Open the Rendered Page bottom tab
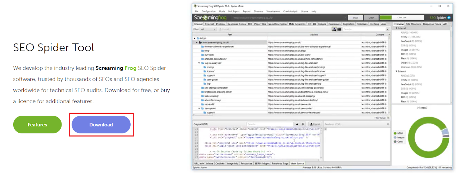 pyautogui.click(x=280, y=164)
